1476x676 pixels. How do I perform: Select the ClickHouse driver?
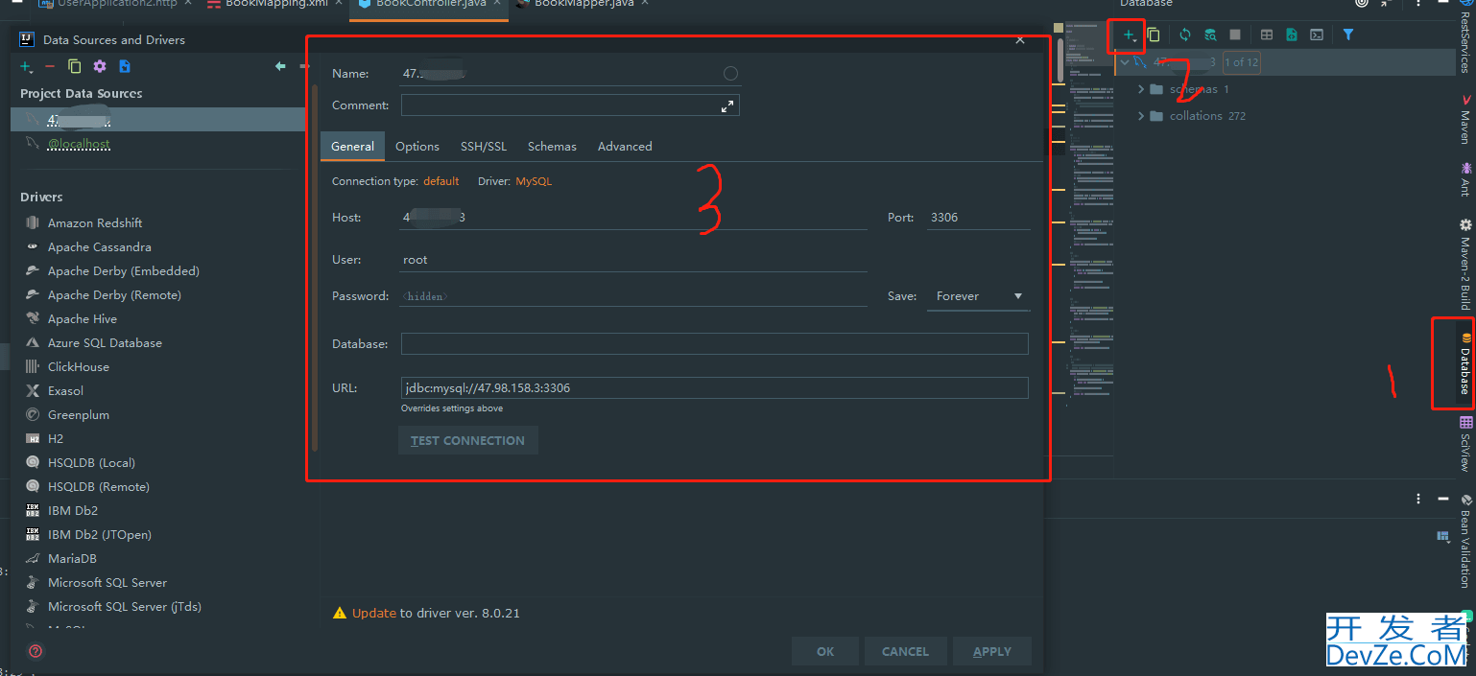[79, 367]
